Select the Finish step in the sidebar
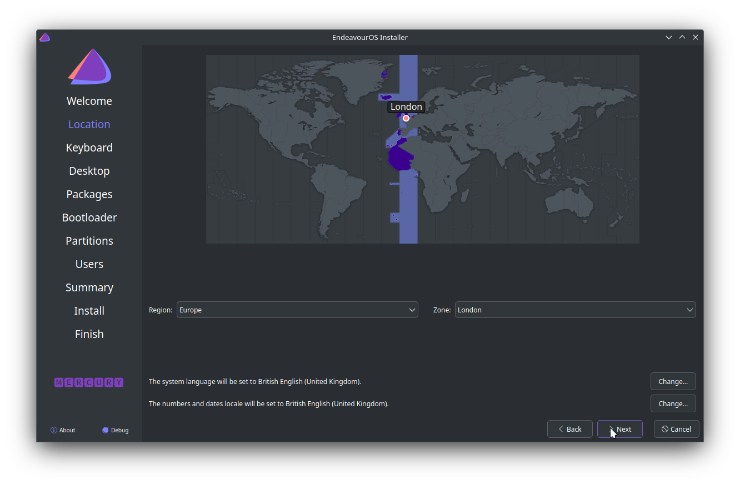 click(x=89, y=334)
